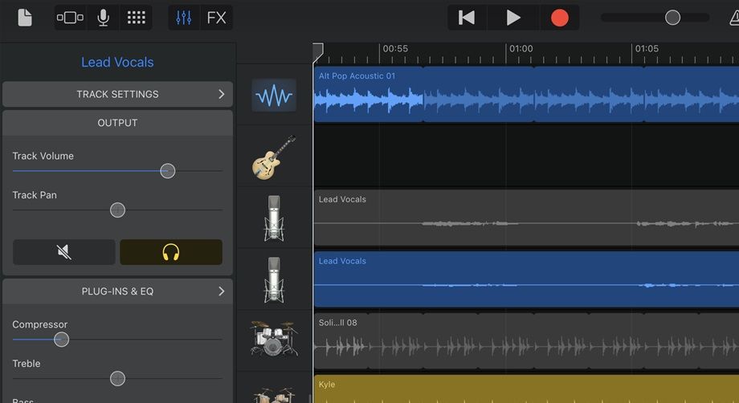This screenshot has height=403, width=739.
Task: Tap the microphone instrument button
Action: (103, 18)
